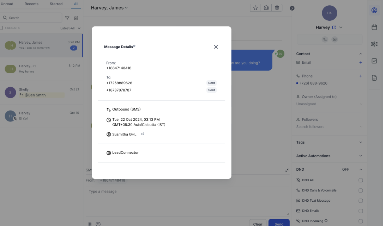Viewport: 386px width, 226px height.
Task: Check DND Calls & Voicemails option
Action: tap(361, 190)
